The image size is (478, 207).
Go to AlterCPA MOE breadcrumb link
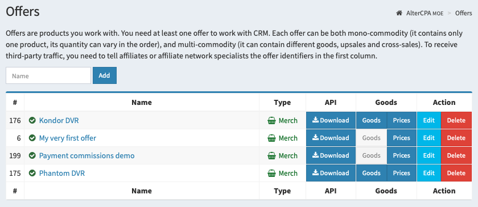point(425,13)
